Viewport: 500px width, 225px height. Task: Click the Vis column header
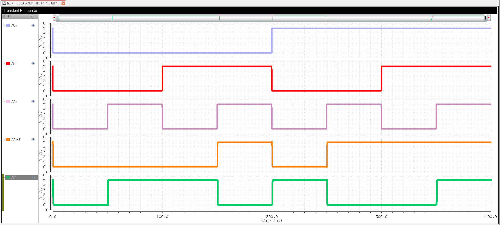34,16
